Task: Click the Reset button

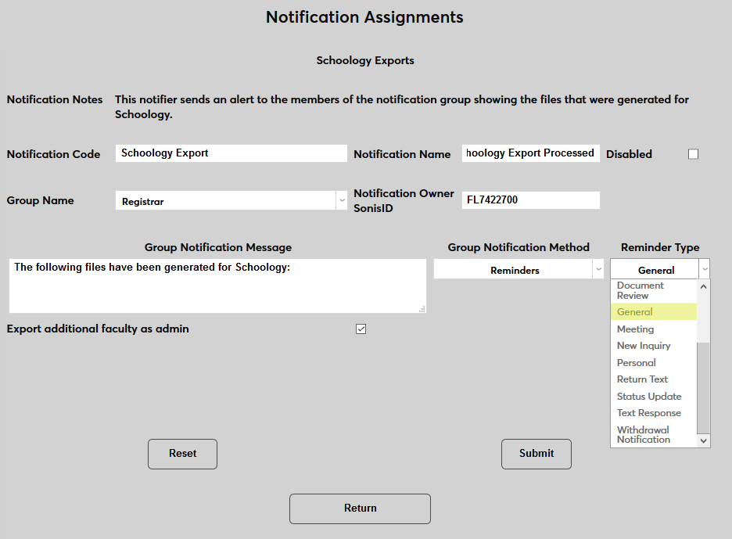Action: [x=182, y=454]
